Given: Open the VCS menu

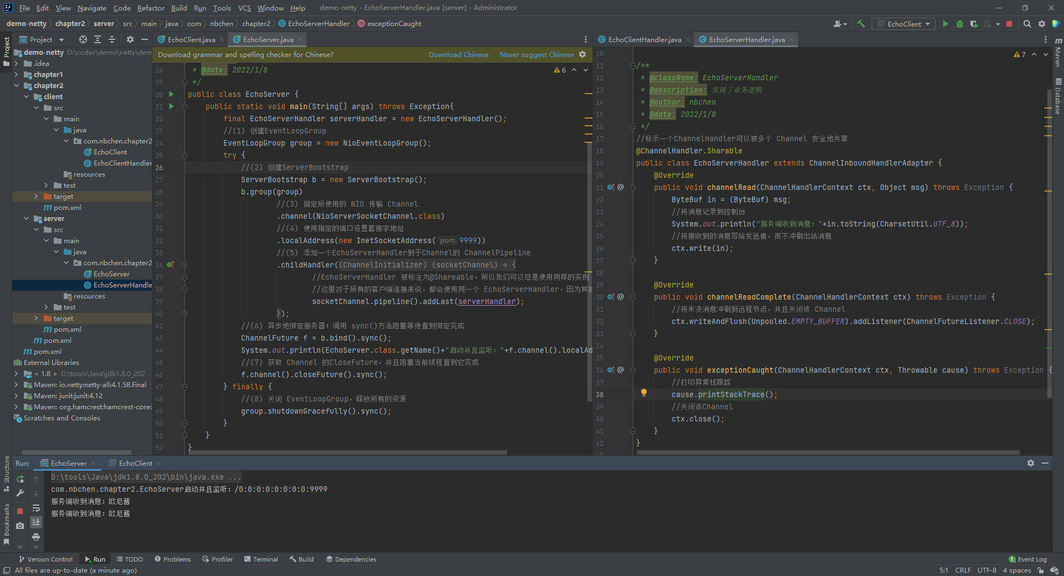Looking at the screenshot, I should coord(244,8).
